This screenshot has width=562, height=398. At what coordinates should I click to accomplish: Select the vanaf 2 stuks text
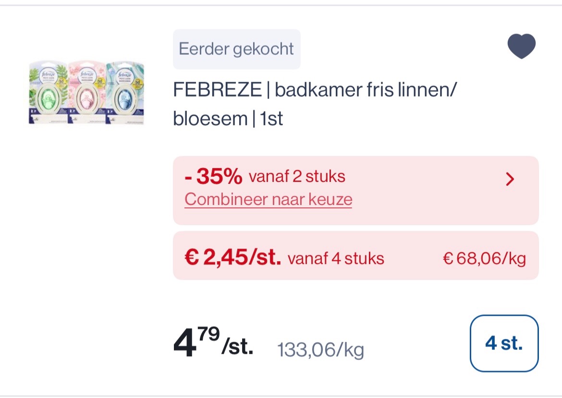point(296,177)
